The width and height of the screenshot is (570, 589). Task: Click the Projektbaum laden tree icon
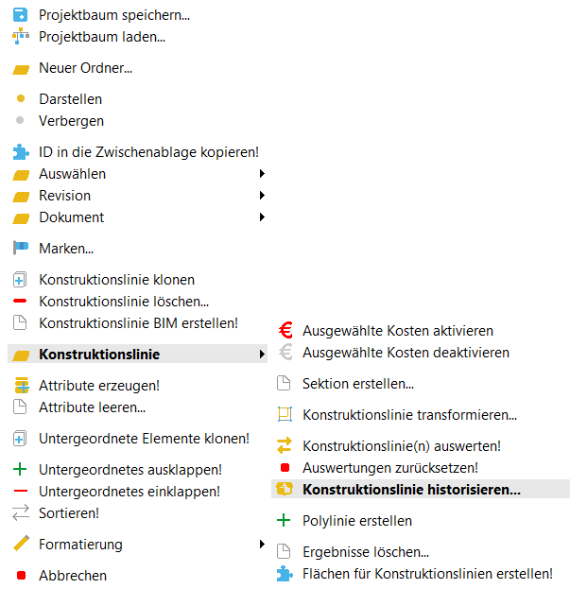[x=20, y=37]
